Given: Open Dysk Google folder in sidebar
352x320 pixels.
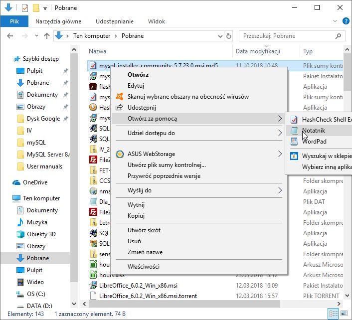Looking at the screenshot, I should click(43, 119).
